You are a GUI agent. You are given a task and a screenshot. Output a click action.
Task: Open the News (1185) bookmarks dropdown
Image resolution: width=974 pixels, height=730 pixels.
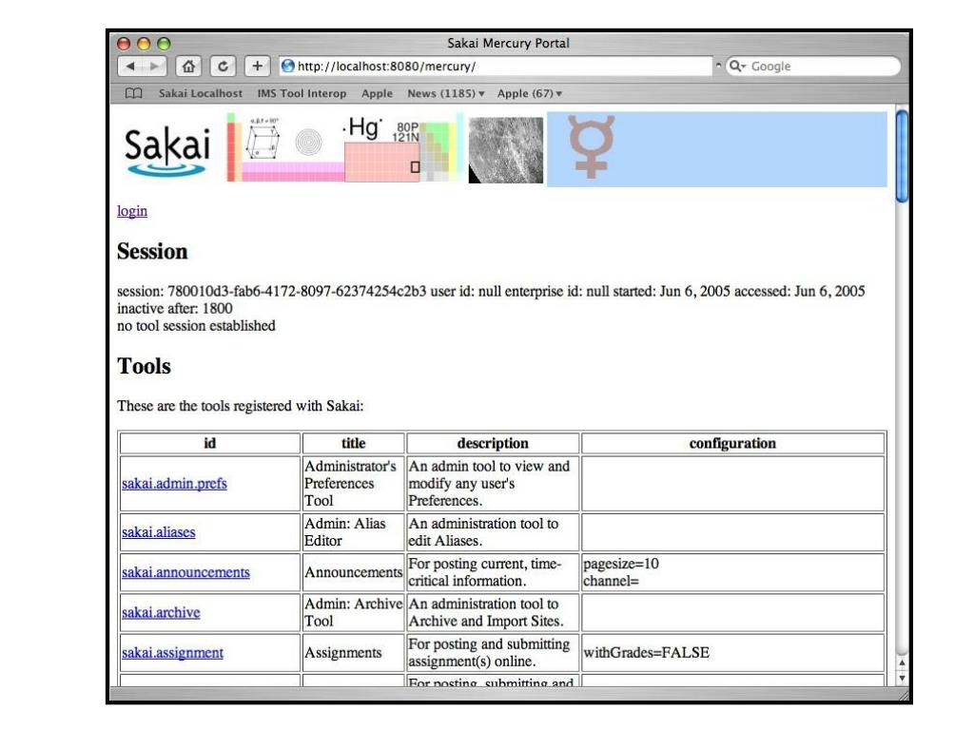point(445,93)
